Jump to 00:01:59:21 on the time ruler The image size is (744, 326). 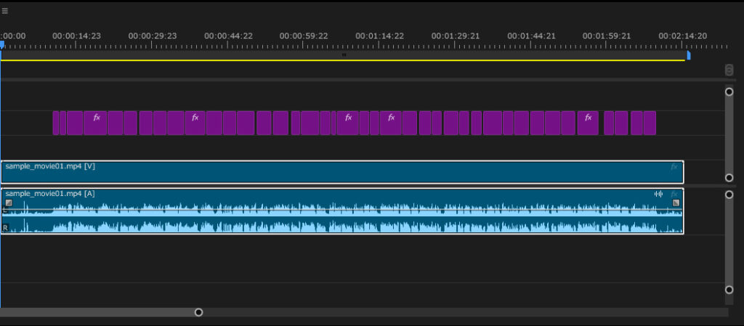point(607,36)
